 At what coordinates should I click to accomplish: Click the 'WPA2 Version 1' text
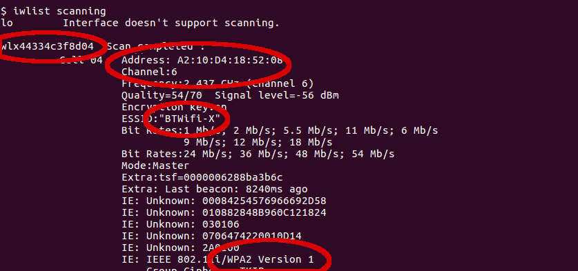point(270,259)
